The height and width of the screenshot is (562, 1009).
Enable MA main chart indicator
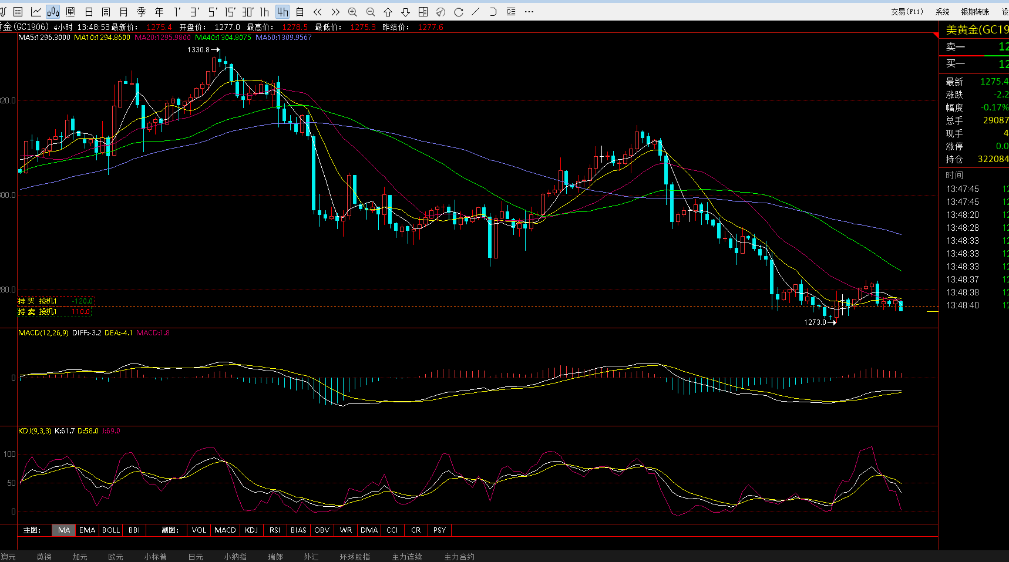click(x=64, y=530)
